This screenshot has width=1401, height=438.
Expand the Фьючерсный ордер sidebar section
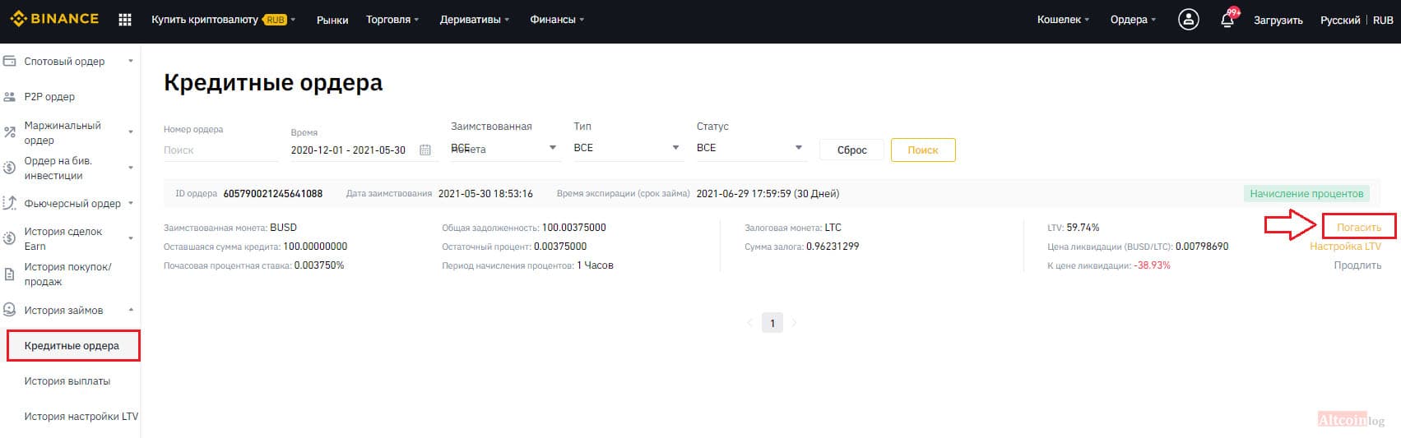70,203
